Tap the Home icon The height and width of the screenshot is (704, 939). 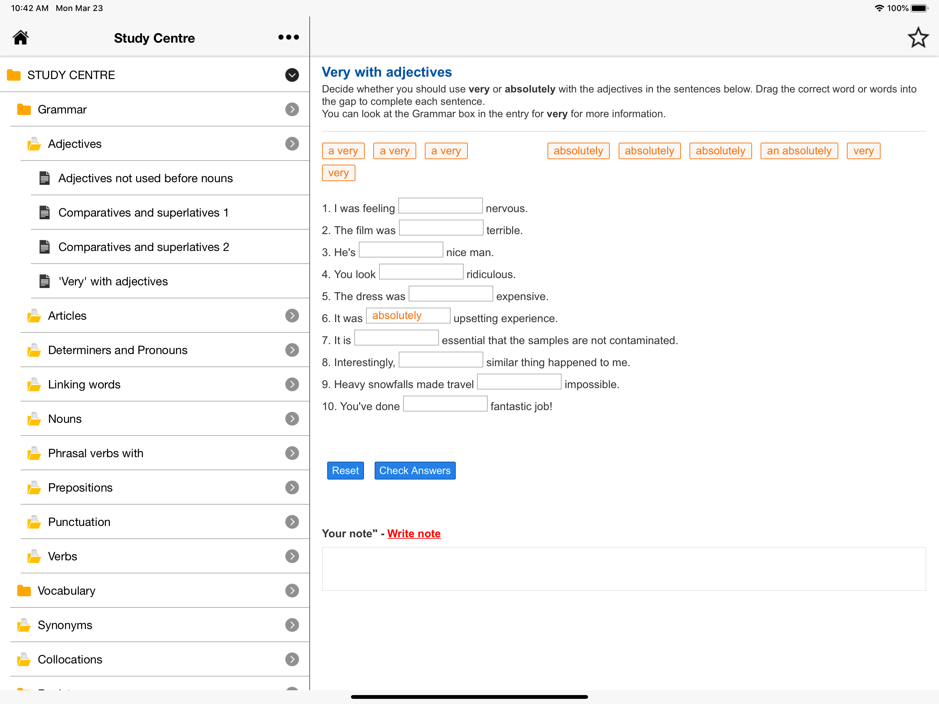tap(20, 38)
